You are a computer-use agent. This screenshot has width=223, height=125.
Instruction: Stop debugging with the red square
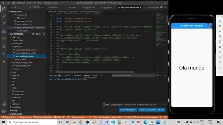click(38, 7)
